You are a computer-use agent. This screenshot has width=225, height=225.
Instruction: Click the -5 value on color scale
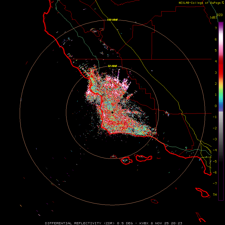[215, 161]
